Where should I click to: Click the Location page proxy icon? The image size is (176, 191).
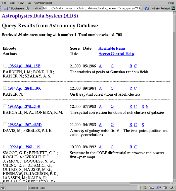[28, 8]
